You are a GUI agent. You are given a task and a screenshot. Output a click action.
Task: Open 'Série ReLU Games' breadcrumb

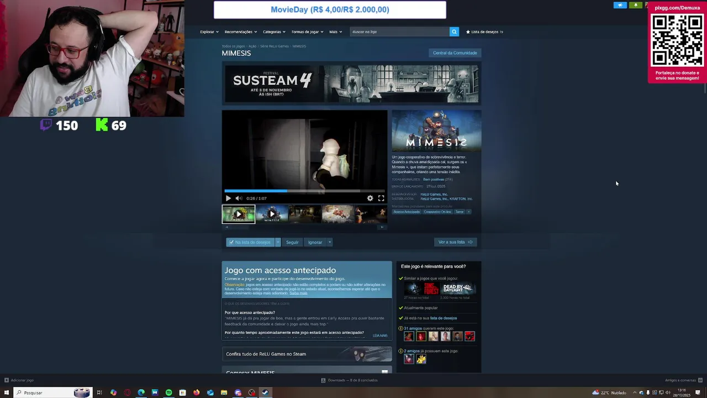tap(275, 46)
